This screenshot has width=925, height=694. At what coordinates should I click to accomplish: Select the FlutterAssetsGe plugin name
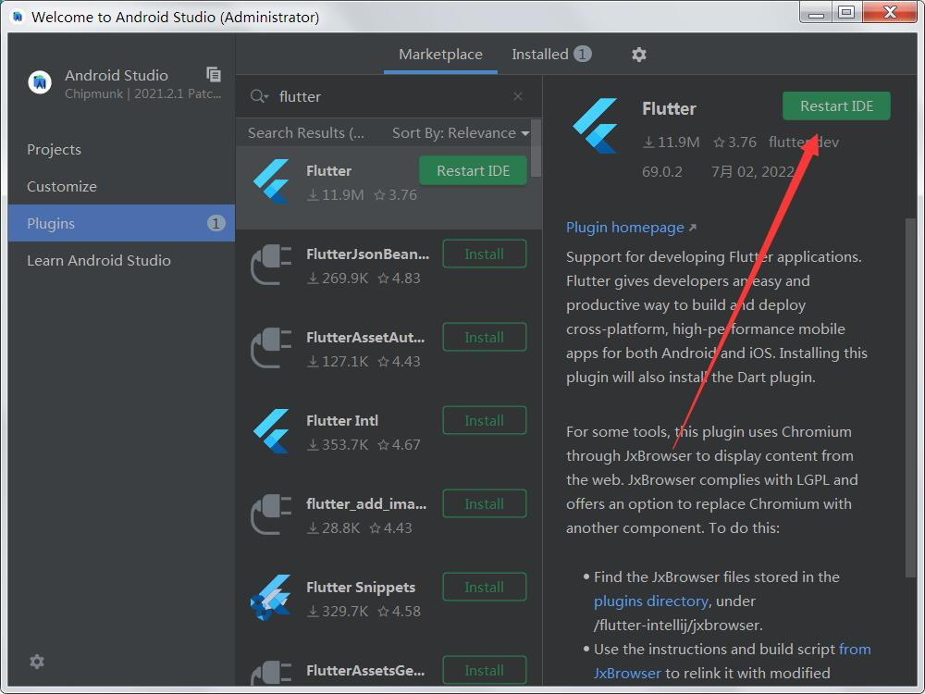click(x=365, y=670)
